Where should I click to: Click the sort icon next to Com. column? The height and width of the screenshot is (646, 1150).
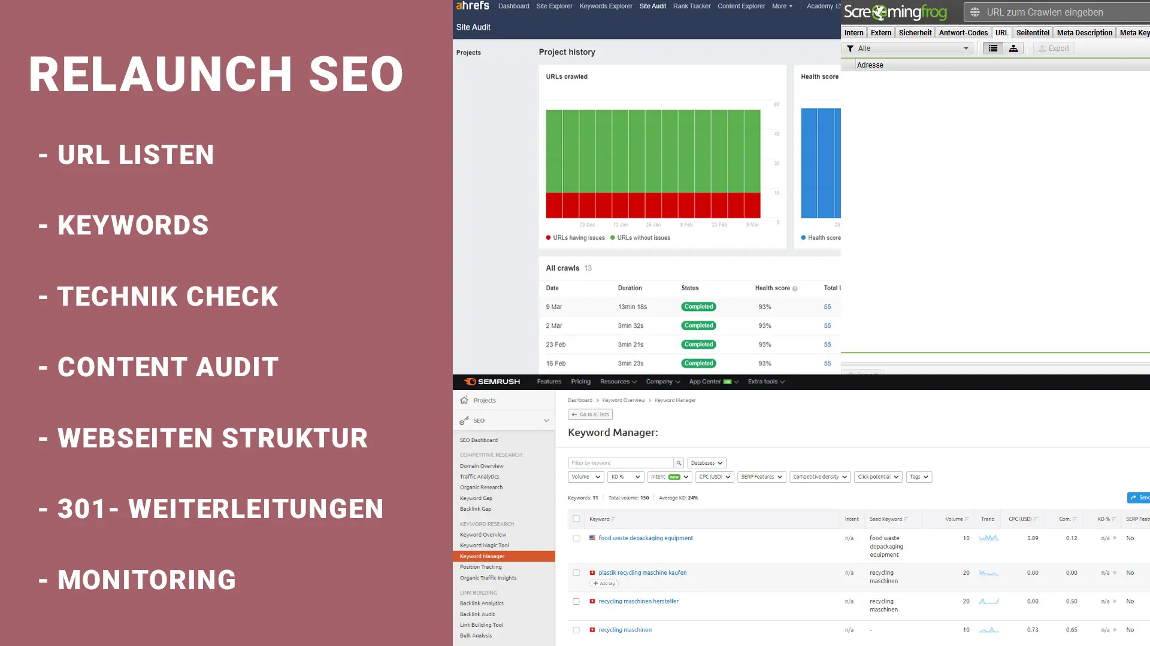coord(1075,519)
